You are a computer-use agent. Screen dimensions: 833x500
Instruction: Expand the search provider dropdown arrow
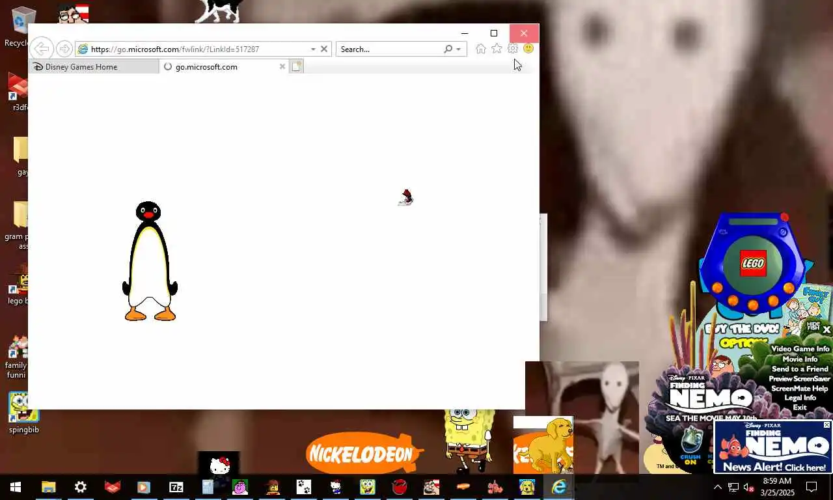point(458,49)
